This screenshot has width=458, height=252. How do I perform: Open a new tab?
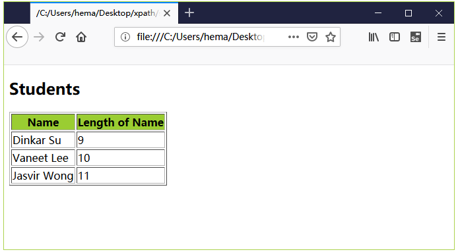tap(189, 13)
